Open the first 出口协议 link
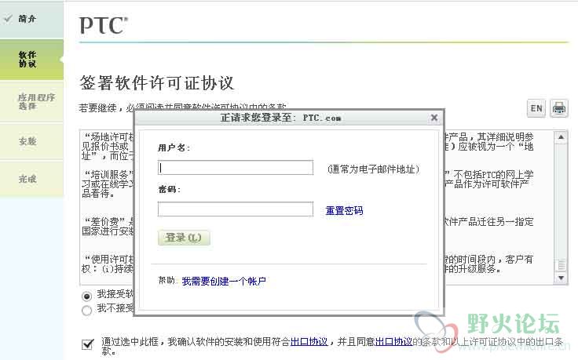This screenshot has width=578, height=360. 309,342
